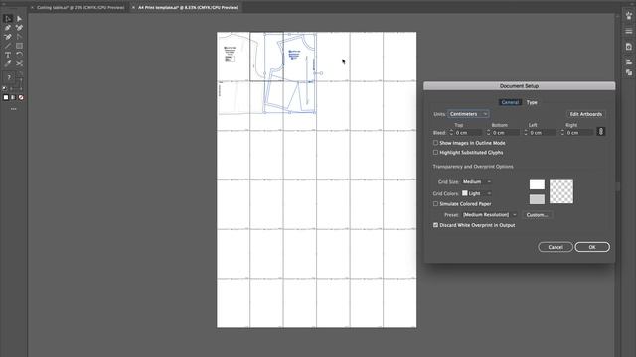This screenshot has height=357, width=636.
Task: Activate the Type tool
Action: point(8,55)
